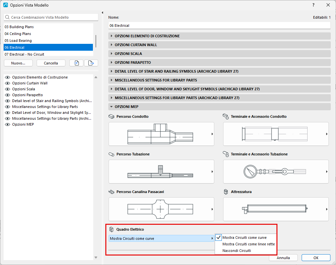Viewport: 336px width, 265px height.
Task: Click the Cerca Combinazioni Vista Modello search field
Action: [x=51, y=17]
